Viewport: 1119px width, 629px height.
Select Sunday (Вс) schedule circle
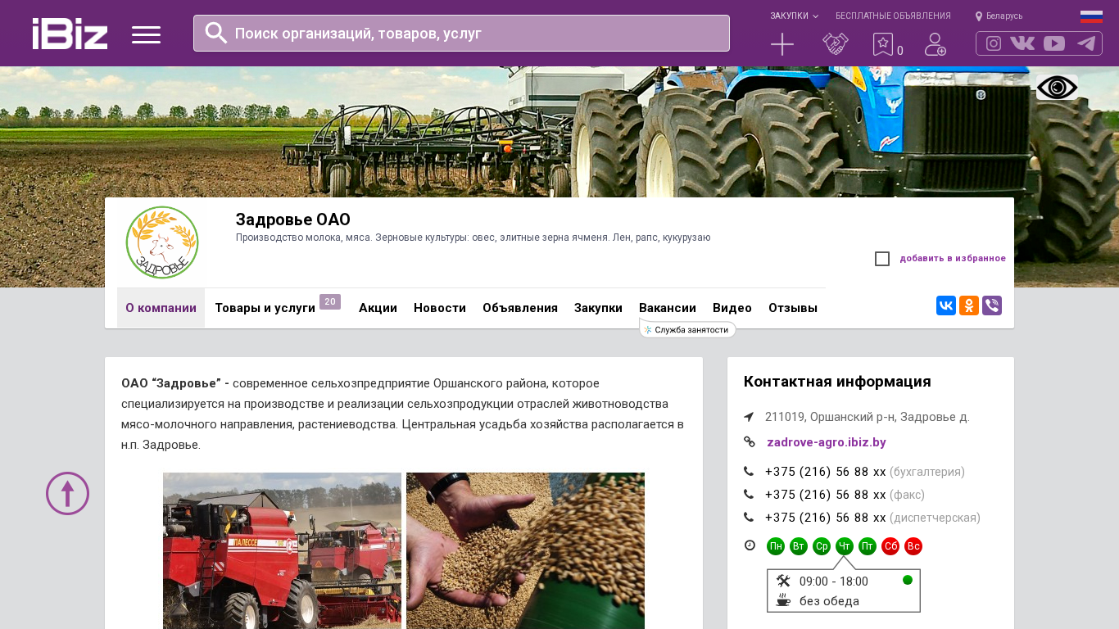[913, 546]
